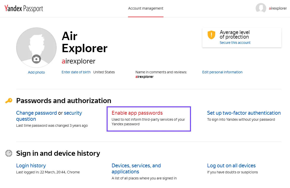Click the Yandex Passport logo
290x188 pixels.
click(24, 9)
